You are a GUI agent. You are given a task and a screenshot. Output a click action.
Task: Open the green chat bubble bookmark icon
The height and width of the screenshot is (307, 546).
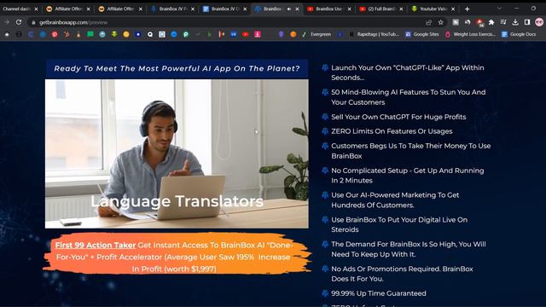coord(90,34)
